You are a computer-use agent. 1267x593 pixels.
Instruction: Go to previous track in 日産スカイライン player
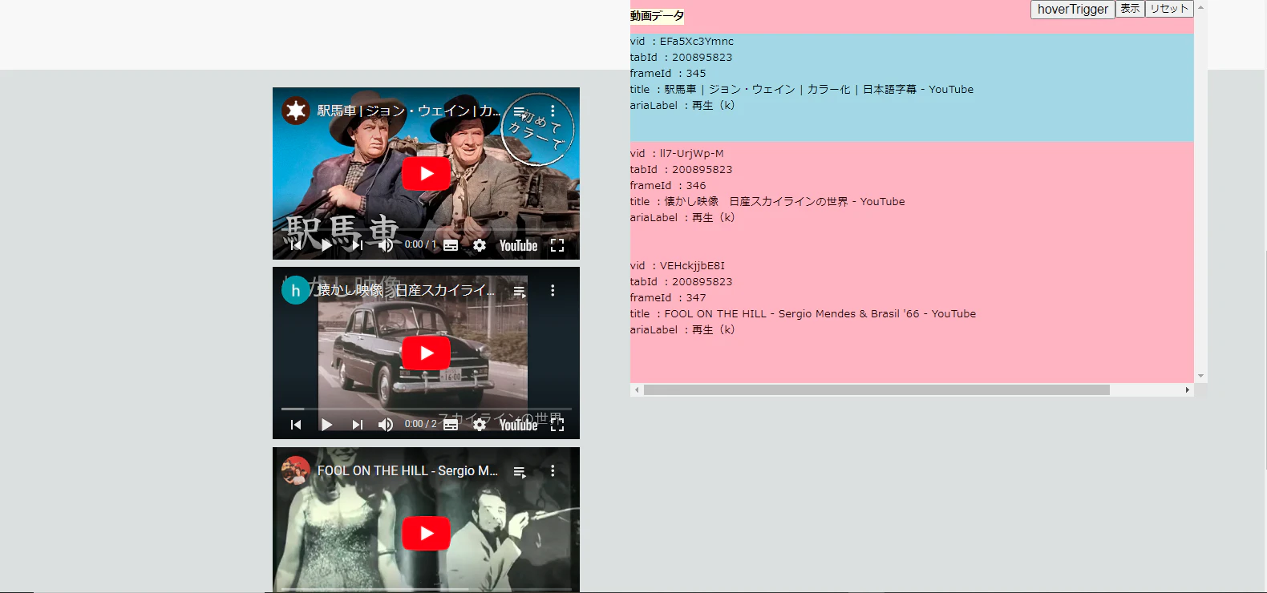[296, 425]
